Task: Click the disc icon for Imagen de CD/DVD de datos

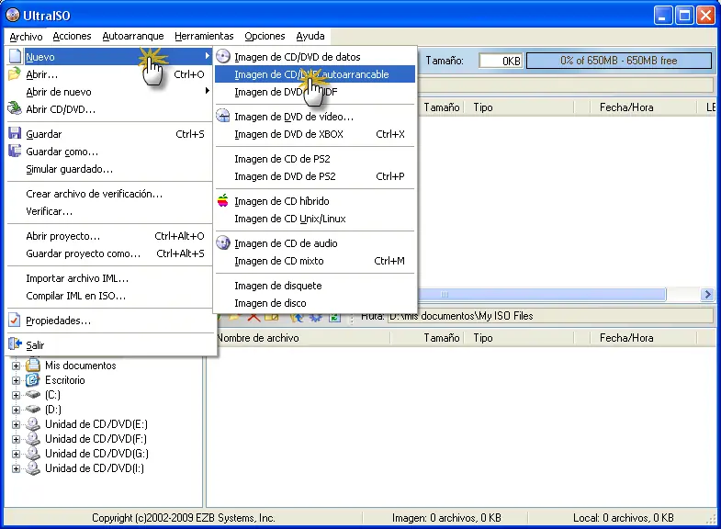Action: click(x=223, y=56)
